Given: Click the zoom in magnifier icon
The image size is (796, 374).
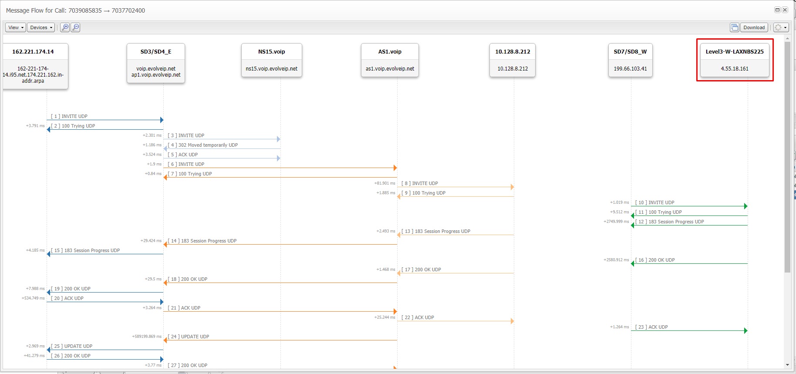Looking at the screenshot, I should click(65, 27).
